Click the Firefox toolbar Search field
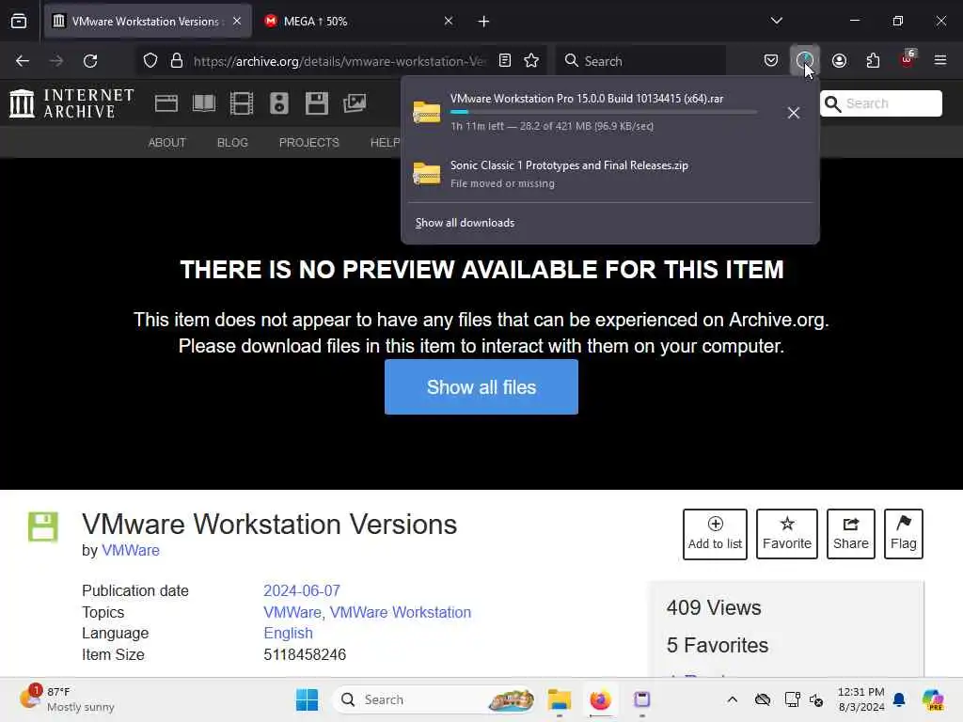 tap(640, 61)
